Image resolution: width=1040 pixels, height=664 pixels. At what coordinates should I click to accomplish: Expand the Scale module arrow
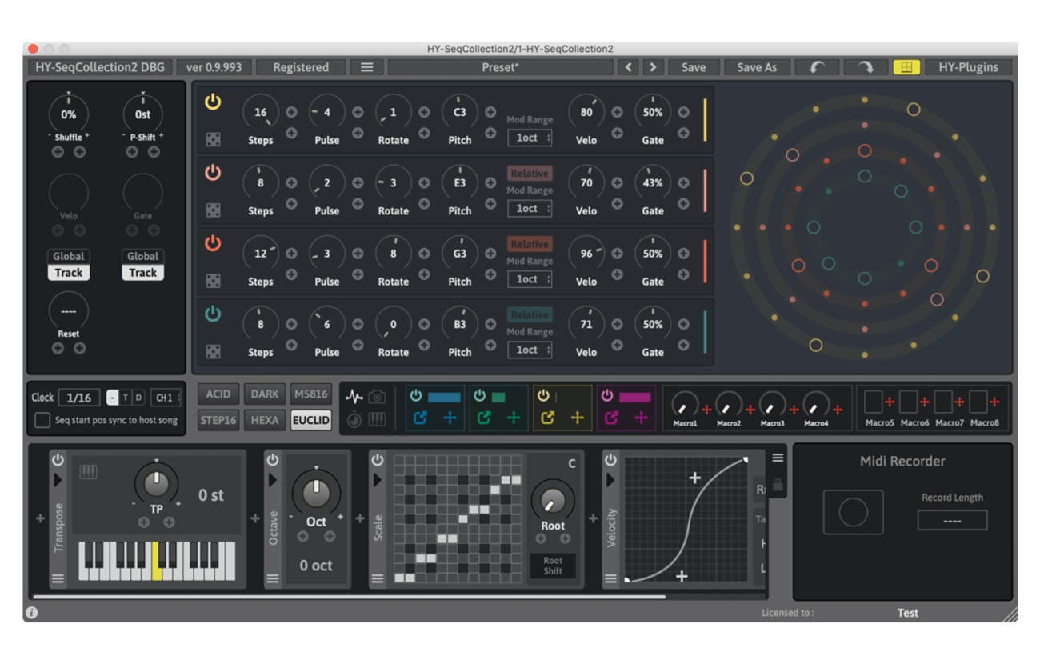(378, 480)
